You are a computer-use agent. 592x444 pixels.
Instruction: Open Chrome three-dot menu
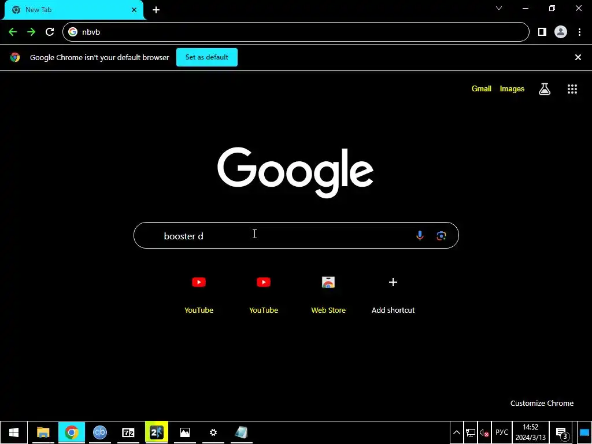(579, 32)
